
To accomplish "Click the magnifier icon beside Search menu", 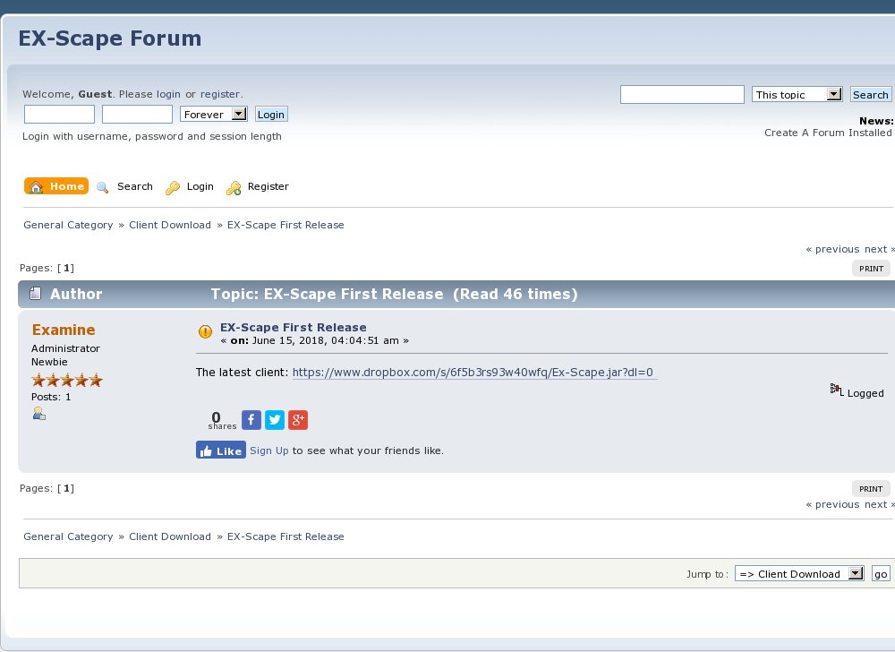I will (x=102, y=187).
